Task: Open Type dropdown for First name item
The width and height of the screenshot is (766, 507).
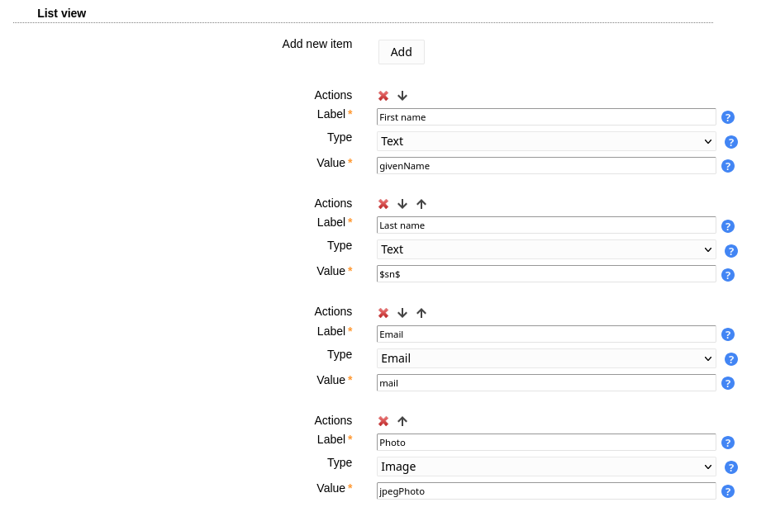Action: click(546, 141)
